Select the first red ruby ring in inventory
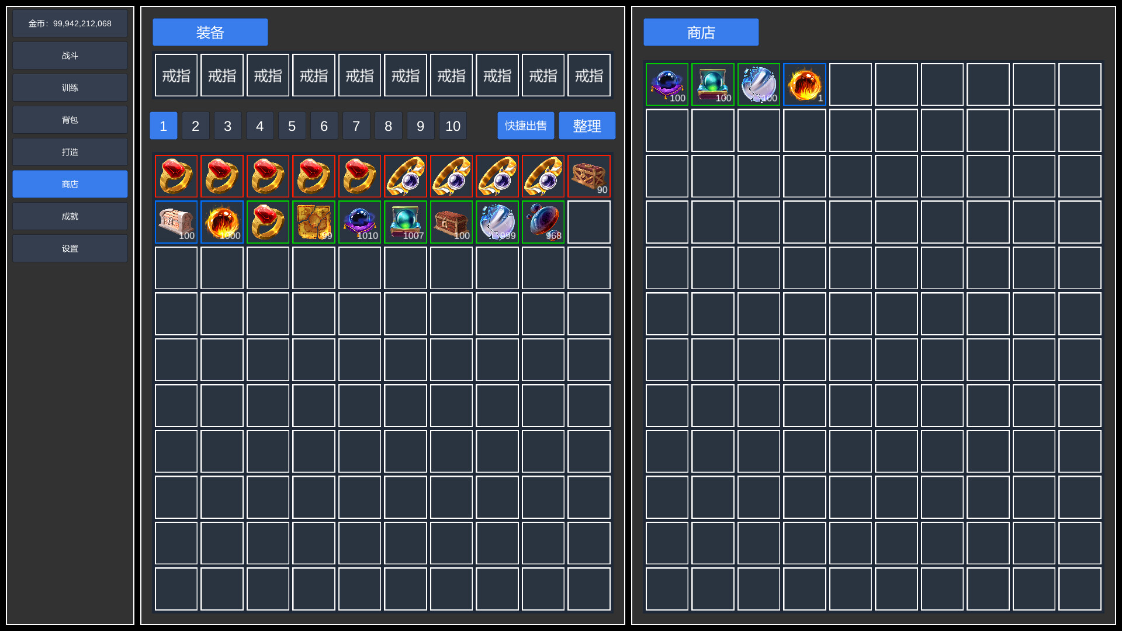 point(176,176)
